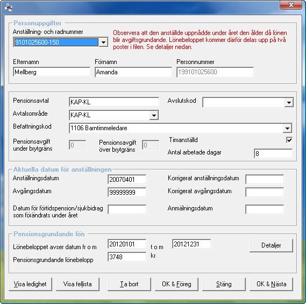Click the Antal arbetade dagar field
The height and width of the screenshot is (304, 306).
click(x=273, y=154)
